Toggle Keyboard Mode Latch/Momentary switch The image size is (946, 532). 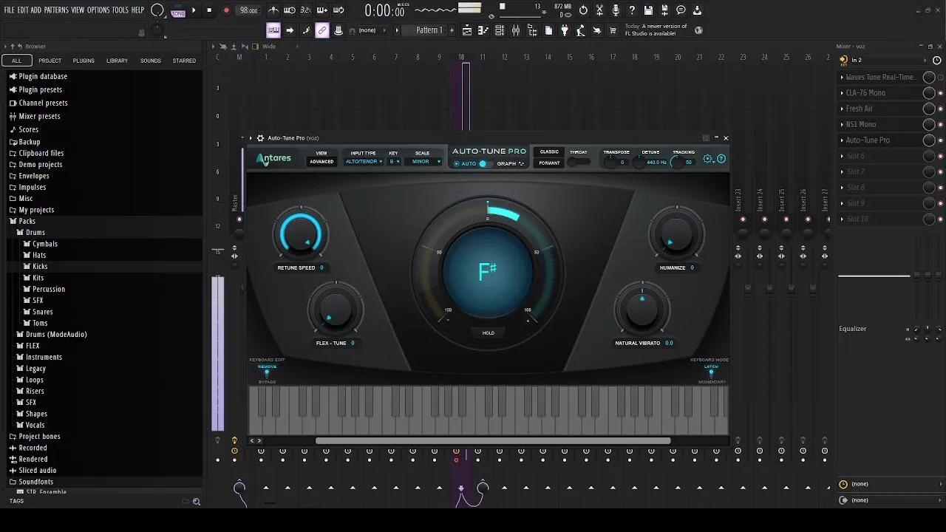[711, 374]
